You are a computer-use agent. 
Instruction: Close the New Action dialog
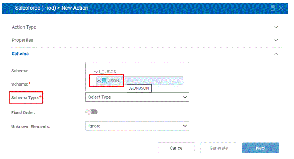pos(281,8)
